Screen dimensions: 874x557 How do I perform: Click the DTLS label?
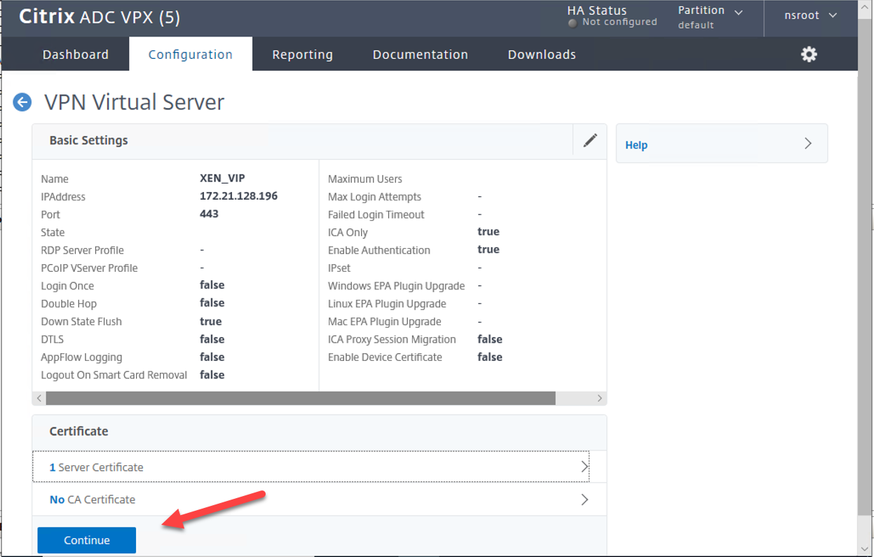tap(53, 339)
